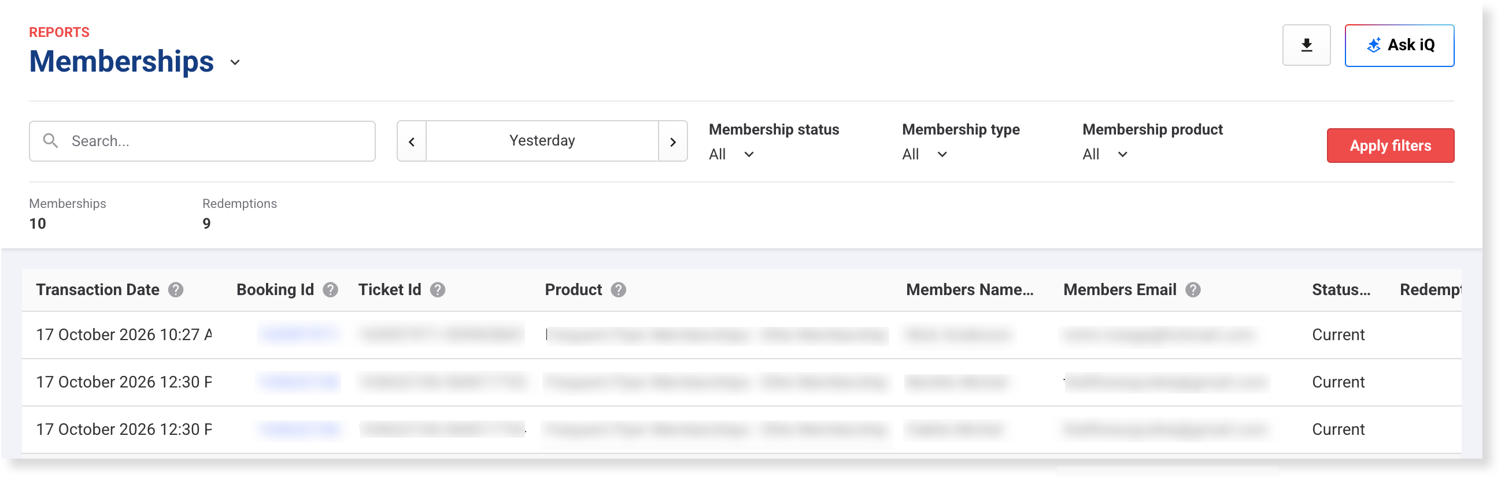Image resolution: width=1501 pixels, height=477 pixels.
Task: Focus the Search input field
Action: tap(202, 141)
